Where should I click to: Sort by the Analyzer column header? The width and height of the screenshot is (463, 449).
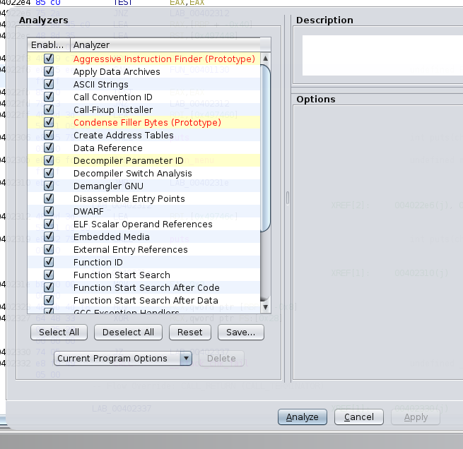(165, 45)
